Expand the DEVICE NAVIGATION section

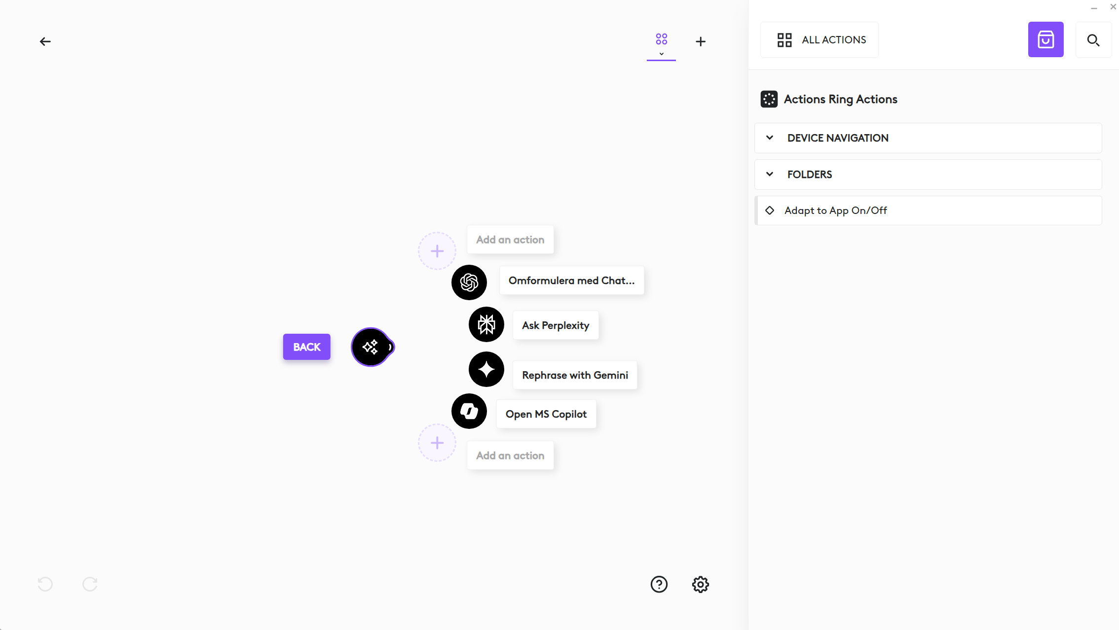837,138
